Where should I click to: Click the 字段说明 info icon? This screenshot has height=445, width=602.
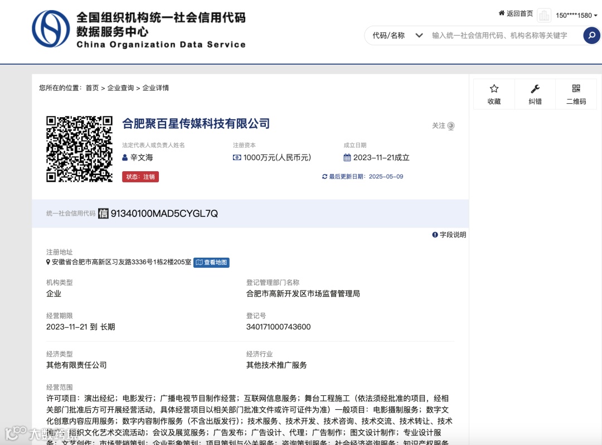click(435, 235)
